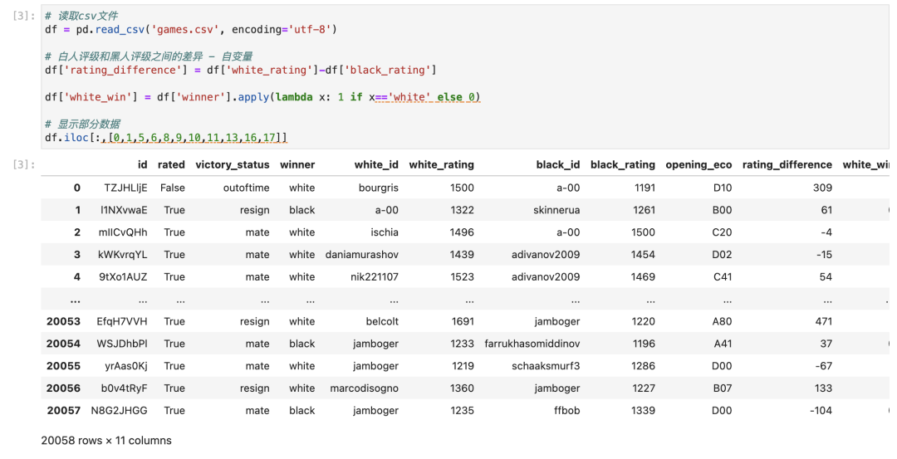Click the 'winner' column header
897x459 pixels.
[x=297, y=164]
